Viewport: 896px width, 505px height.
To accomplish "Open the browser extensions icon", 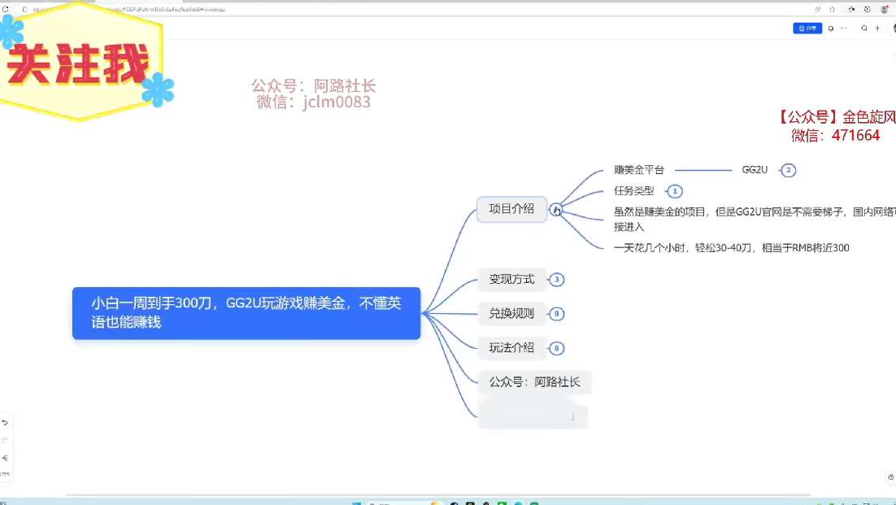I will (x=851, y=9).
